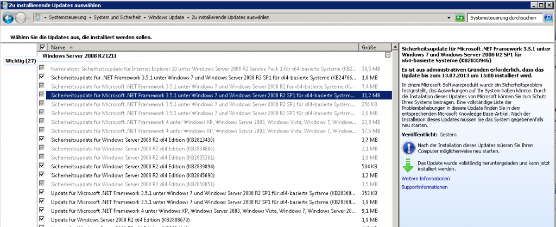Uncheck the 3,9 MB .NET update checkbox
This screenshot has height=227, width=556.
42,201
